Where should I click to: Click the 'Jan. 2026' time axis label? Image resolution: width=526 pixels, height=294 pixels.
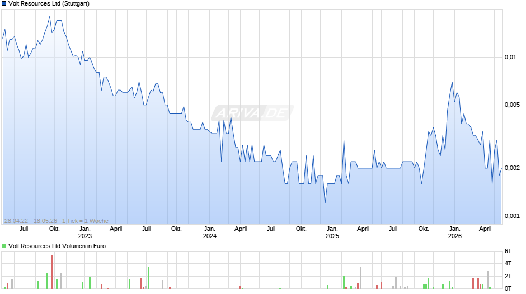[x=455, y=233]
